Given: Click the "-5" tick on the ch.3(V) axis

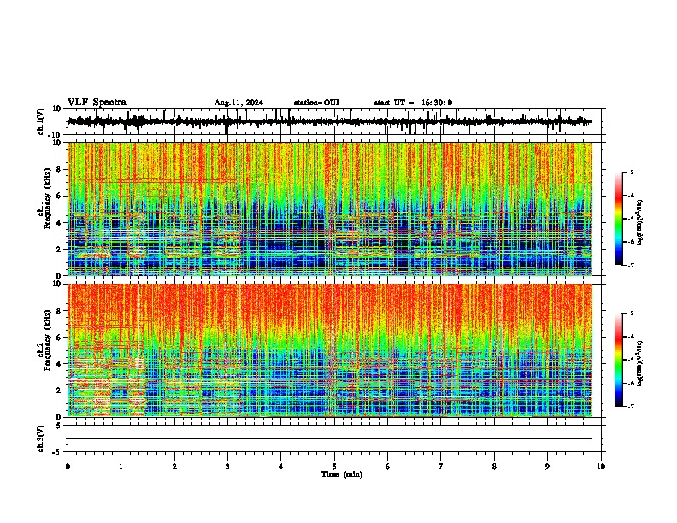Looking at the screenshot, I should tap(57, 452).
